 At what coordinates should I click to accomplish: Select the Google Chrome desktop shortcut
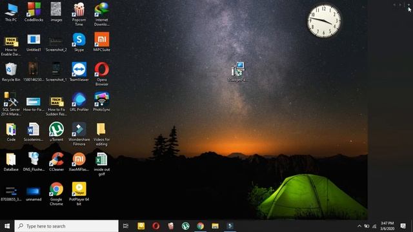[x=56, y=194]
